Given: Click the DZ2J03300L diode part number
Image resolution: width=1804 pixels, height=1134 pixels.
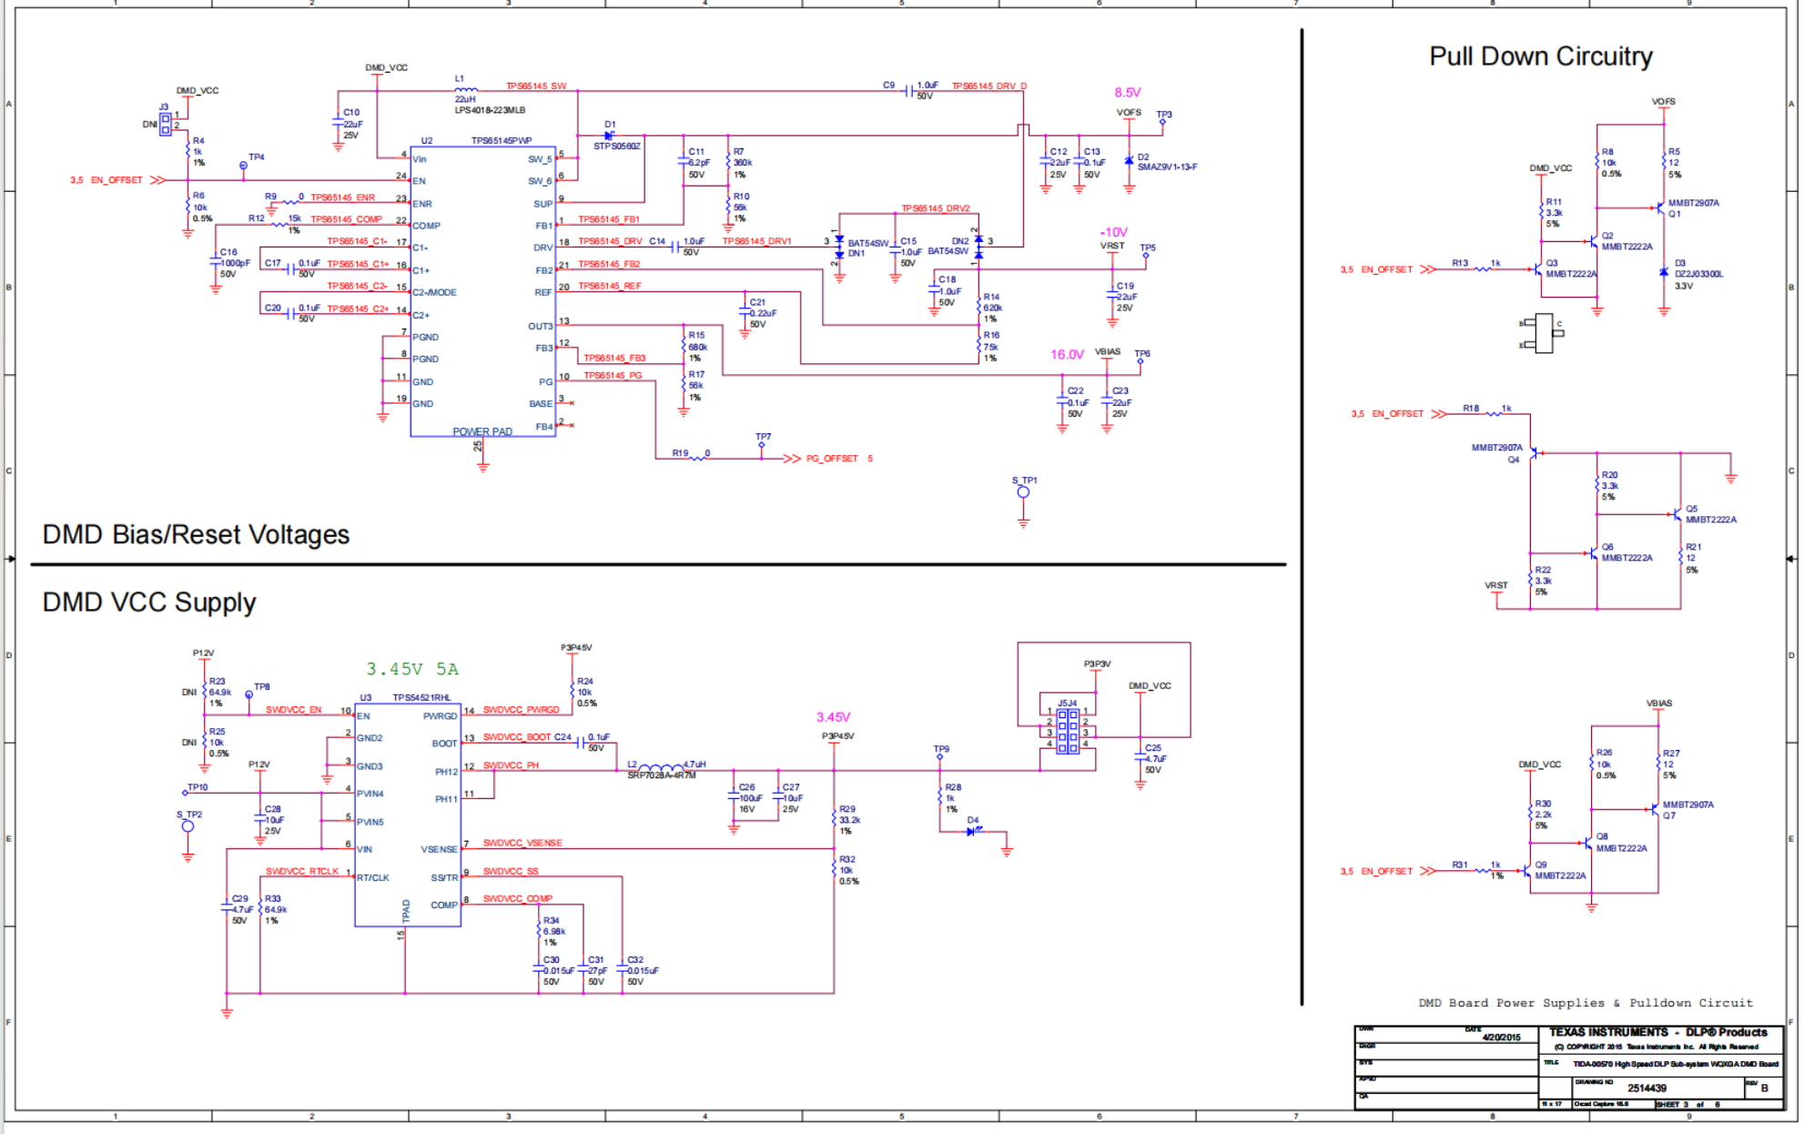Looking at the screenshot, I should 1698,274.
